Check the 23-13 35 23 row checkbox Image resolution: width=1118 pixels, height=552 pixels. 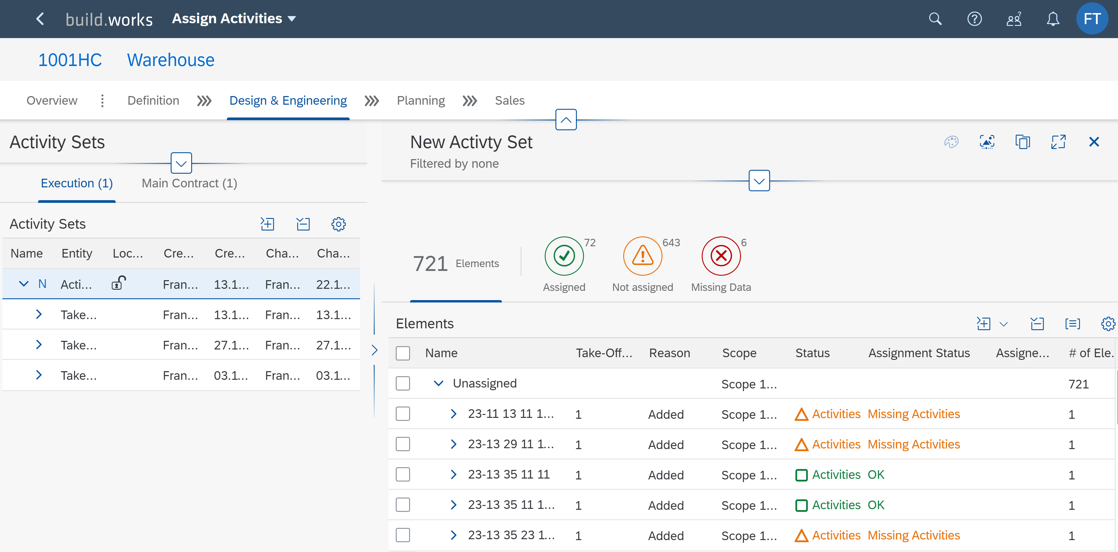[403, 536]
